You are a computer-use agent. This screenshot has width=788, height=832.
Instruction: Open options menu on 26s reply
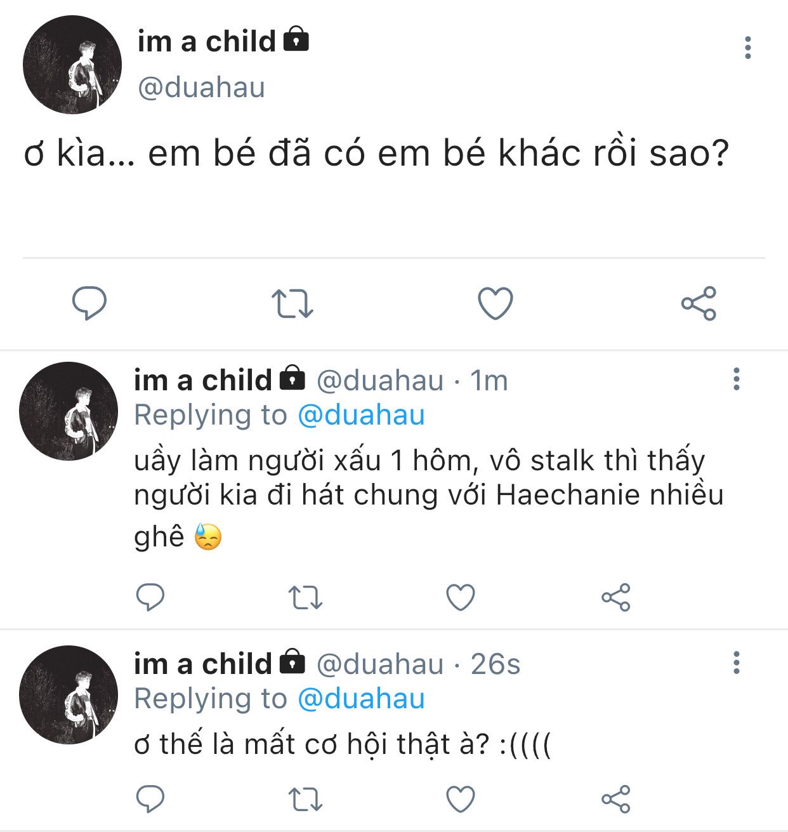tap(736, 663)
